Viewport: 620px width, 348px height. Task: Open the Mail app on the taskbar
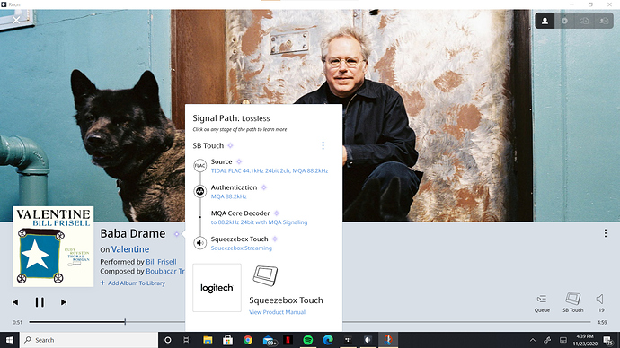269,340
